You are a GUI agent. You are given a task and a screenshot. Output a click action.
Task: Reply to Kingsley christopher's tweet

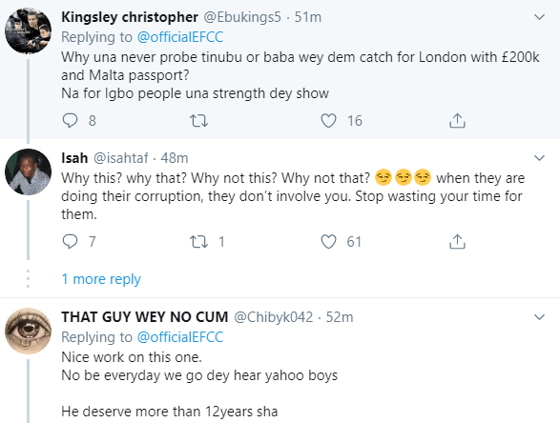click(70, 121)
